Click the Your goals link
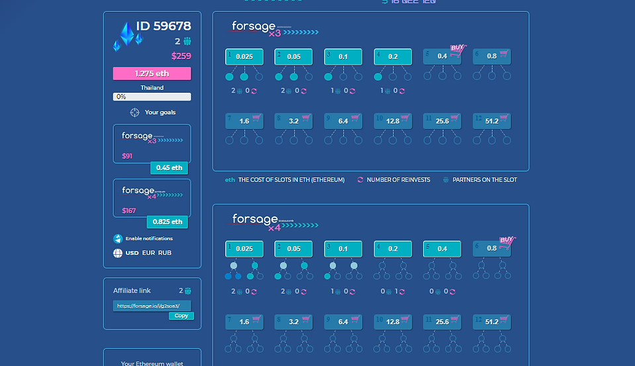Viewport: 635px width, 366px height. (x=160, y=113)
